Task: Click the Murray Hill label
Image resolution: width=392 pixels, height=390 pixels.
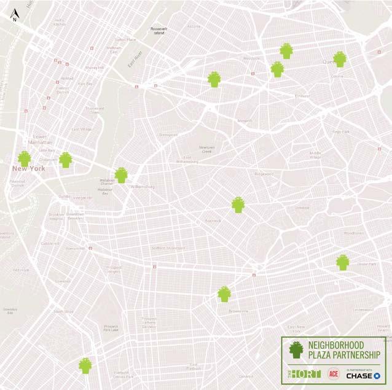Action: 94,68
